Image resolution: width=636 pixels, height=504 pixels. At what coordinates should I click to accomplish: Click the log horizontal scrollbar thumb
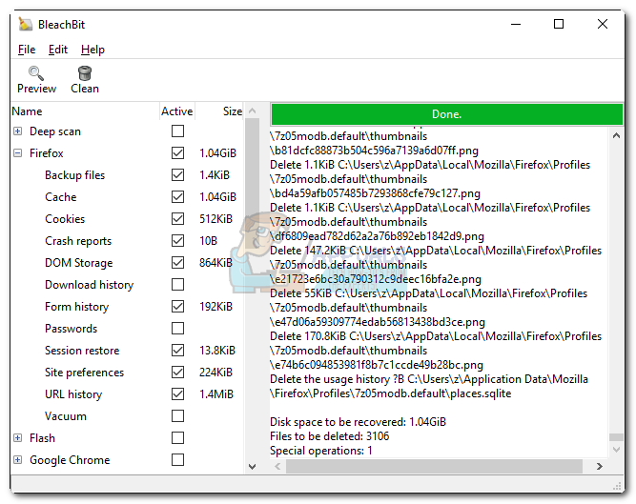435,466
